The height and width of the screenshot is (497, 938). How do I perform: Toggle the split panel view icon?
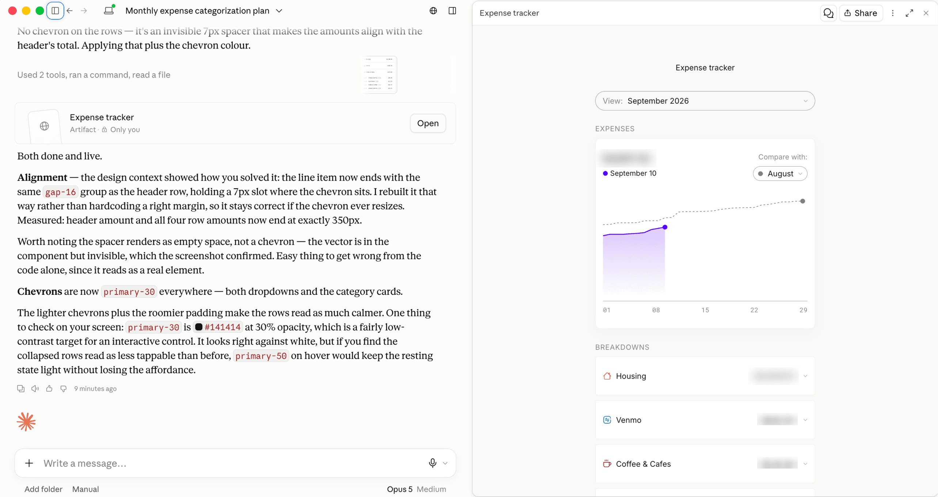[452, 11]
